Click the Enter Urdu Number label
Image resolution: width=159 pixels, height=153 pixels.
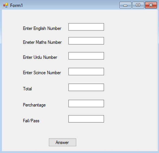pos(40,57)
